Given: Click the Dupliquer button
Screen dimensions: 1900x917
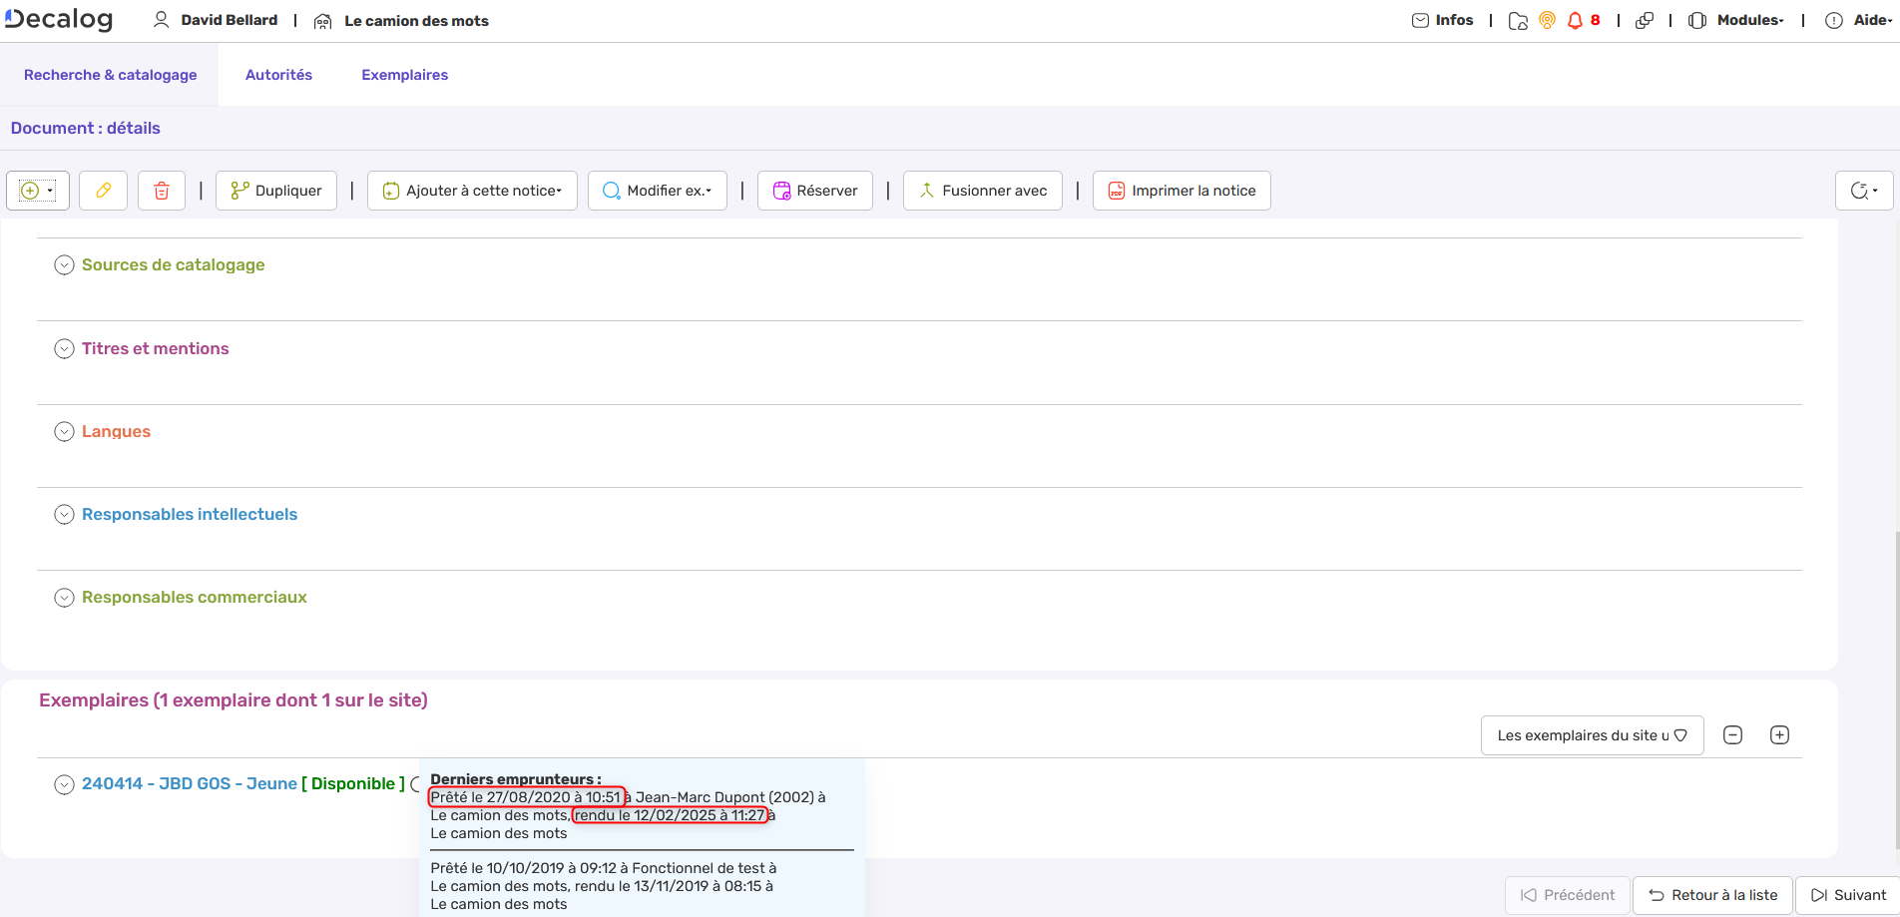Looking at the screenshot, I should coord(276,191).
